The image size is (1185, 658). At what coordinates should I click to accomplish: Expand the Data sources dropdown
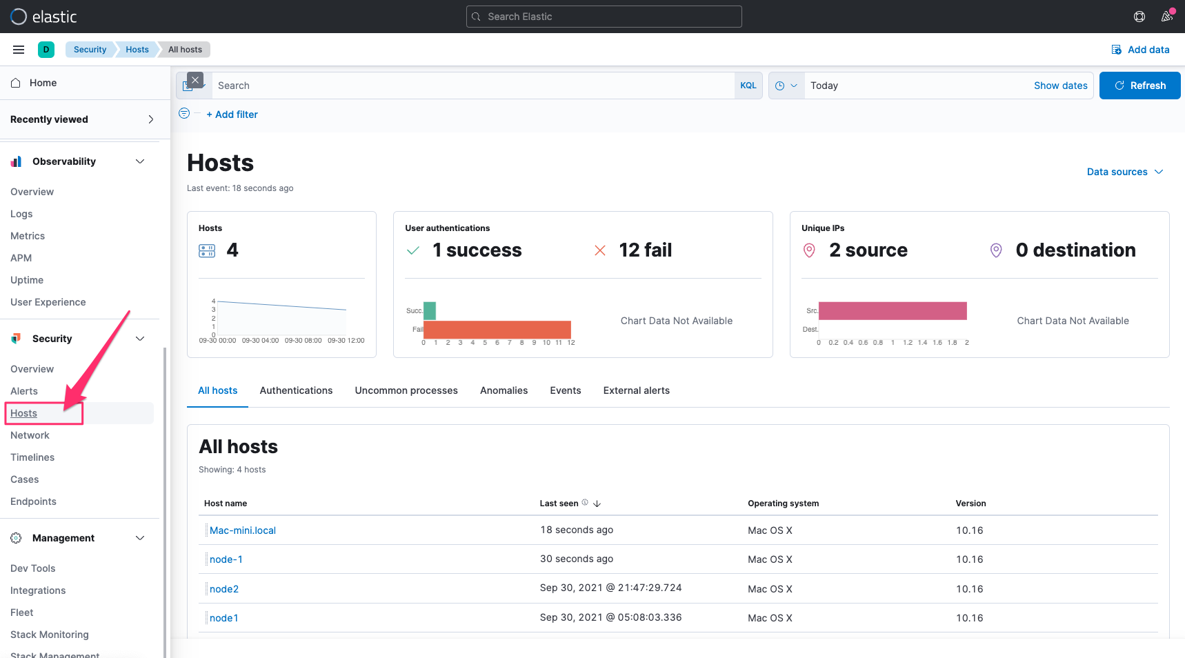[x=1124, y=172]
